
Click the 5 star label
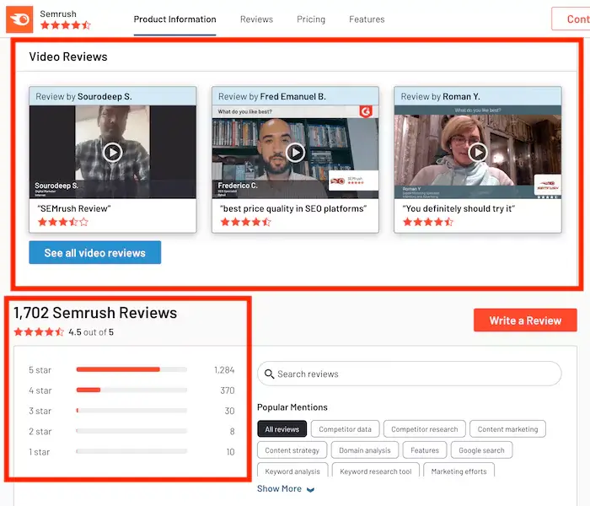[x=40, y=370]
